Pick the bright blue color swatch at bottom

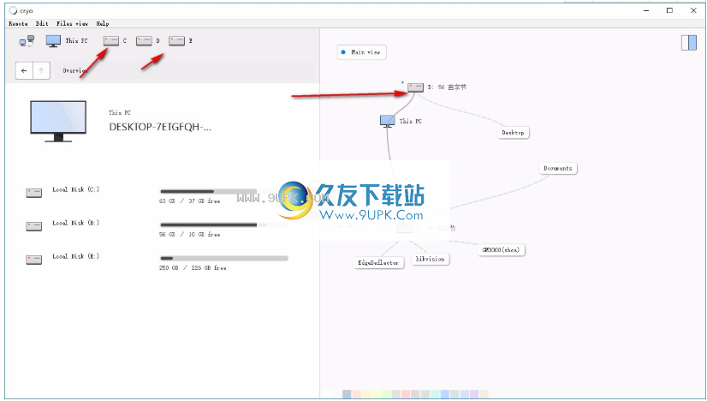click(x=445, y=394)
